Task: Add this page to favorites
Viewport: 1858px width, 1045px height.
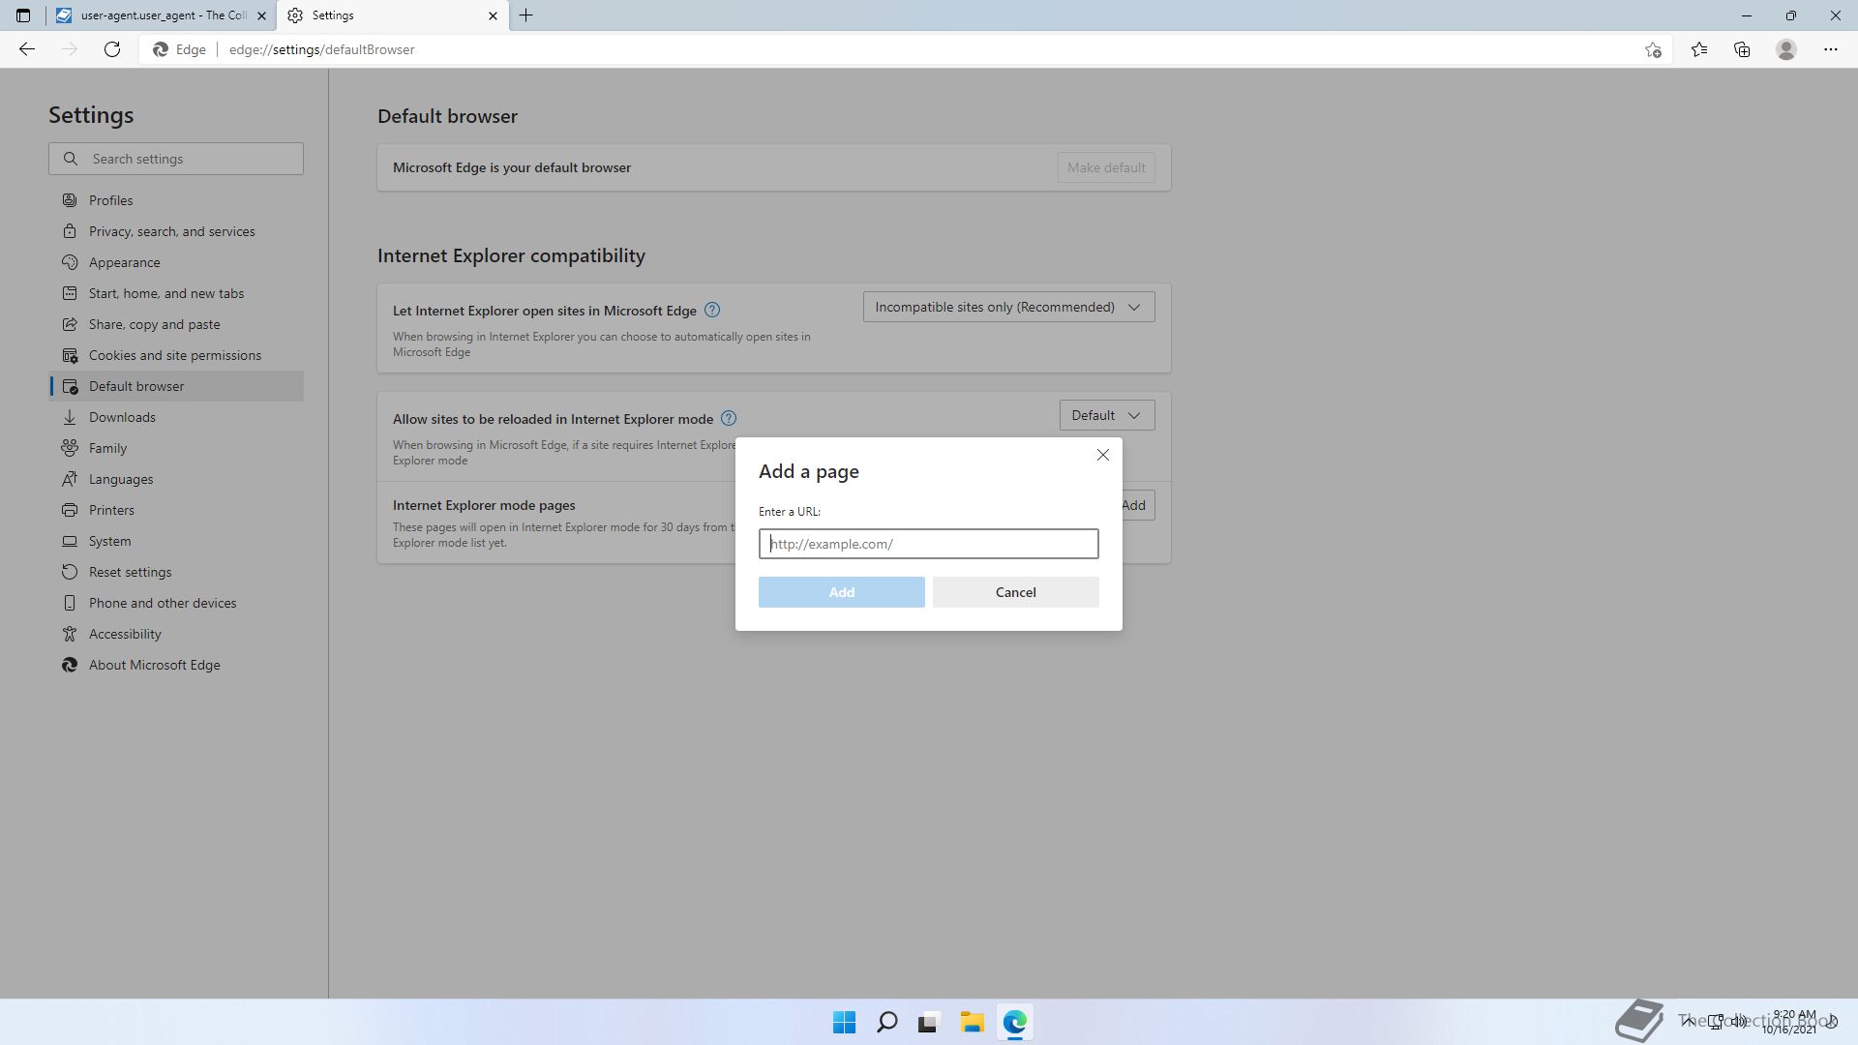Action: [x=1653, y=49]
